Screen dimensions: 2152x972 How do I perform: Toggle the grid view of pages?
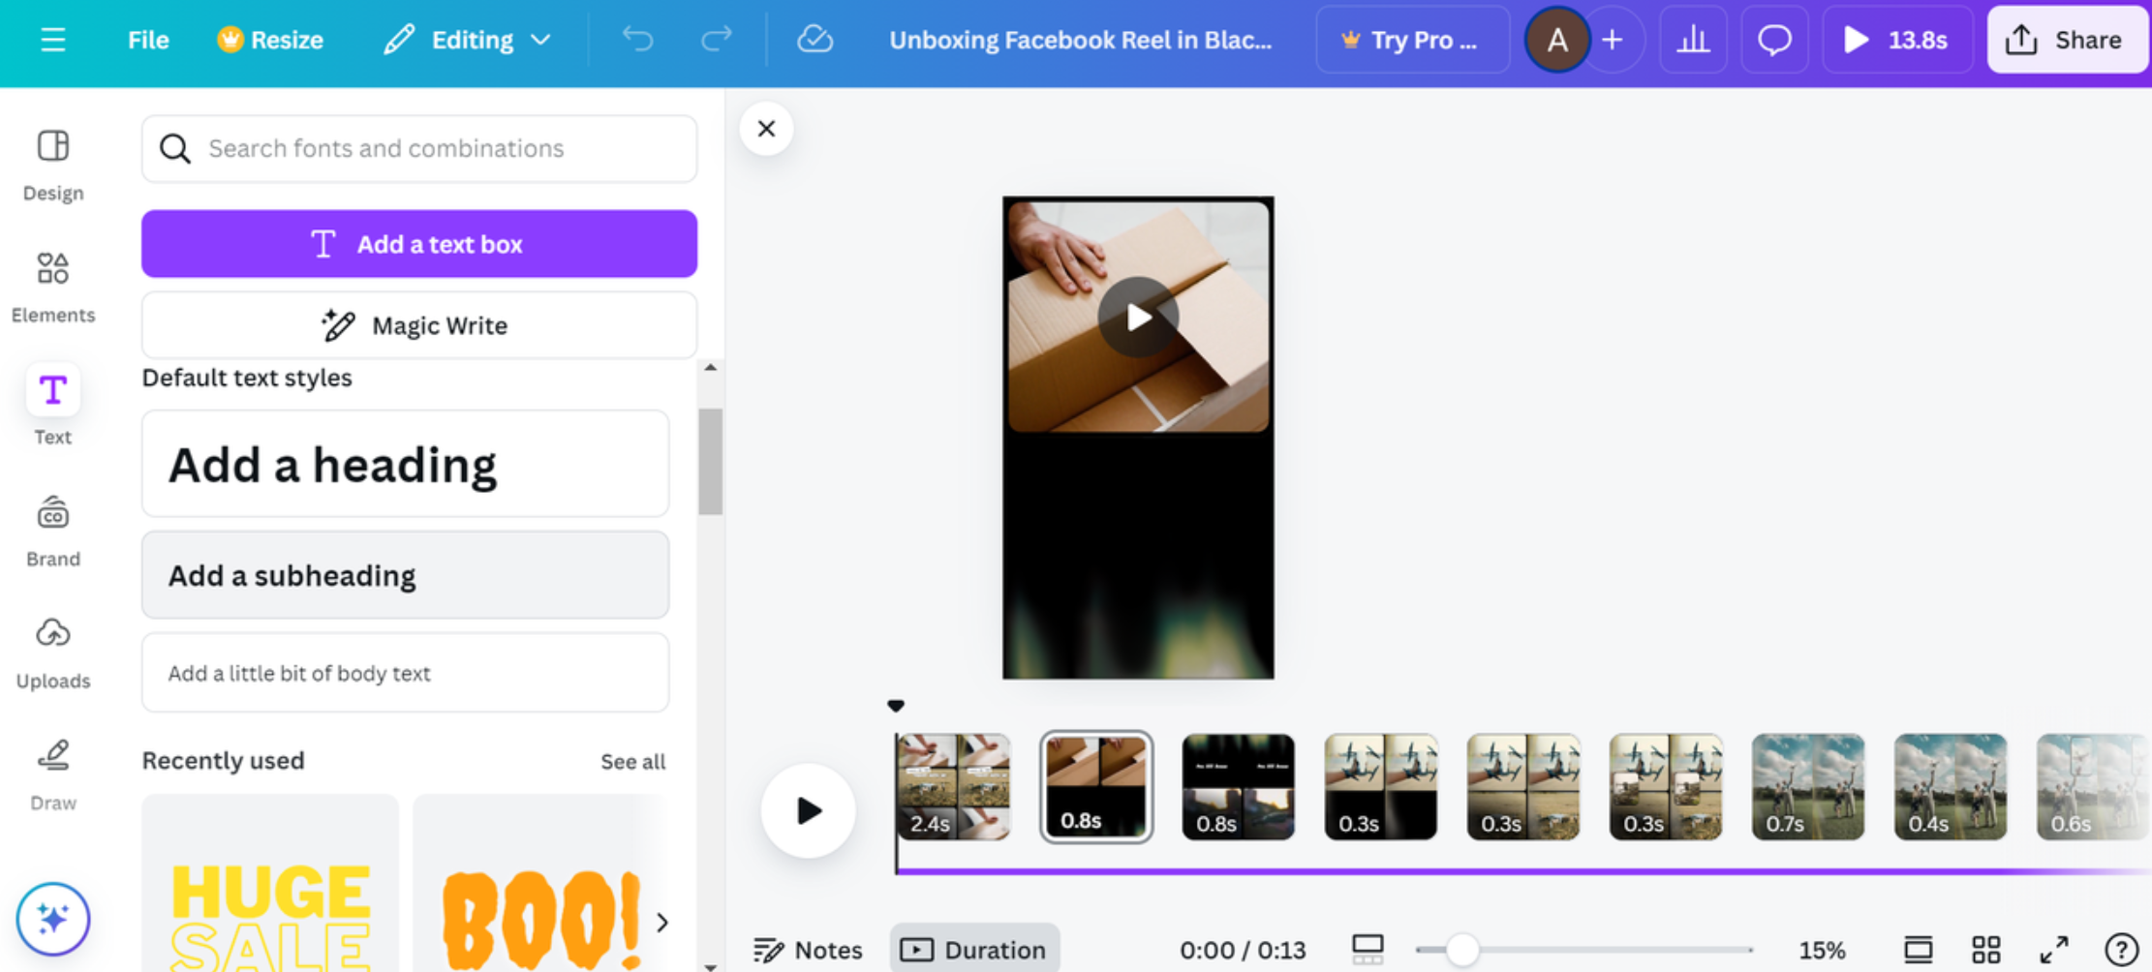(1986, 949)
